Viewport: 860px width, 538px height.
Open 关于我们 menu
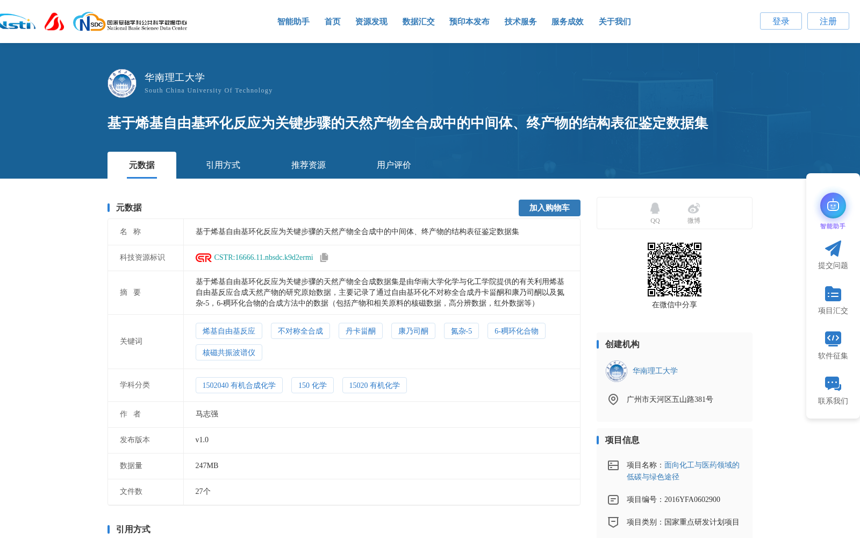615,22
